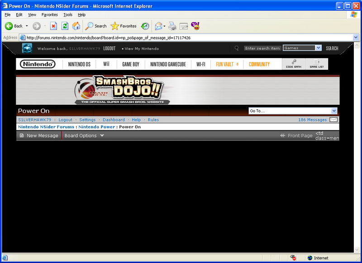Go to Nintendo Power breadcrumb link
The image size is (362, 263).
click(x=97, y=127)
